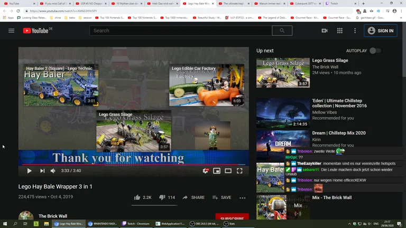
Task: Seek on the video progress bar
Action: coord(134,165)
